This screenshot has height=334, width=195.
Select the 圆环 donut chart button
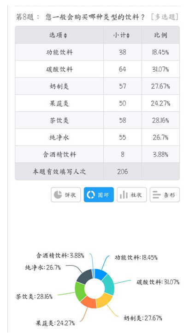(x=99, y=194)
